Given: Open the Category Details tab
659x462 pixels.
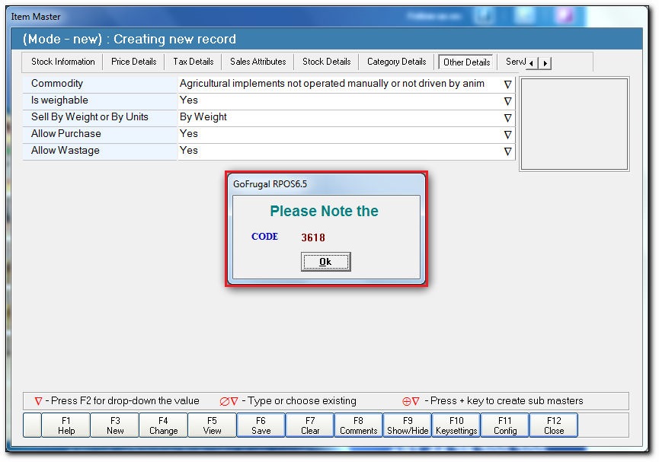Looking at the screenshot, I should click(397, 62).
